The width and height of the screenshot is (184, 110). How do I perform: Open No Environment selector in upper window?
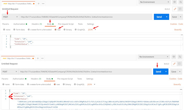point(155,2)
